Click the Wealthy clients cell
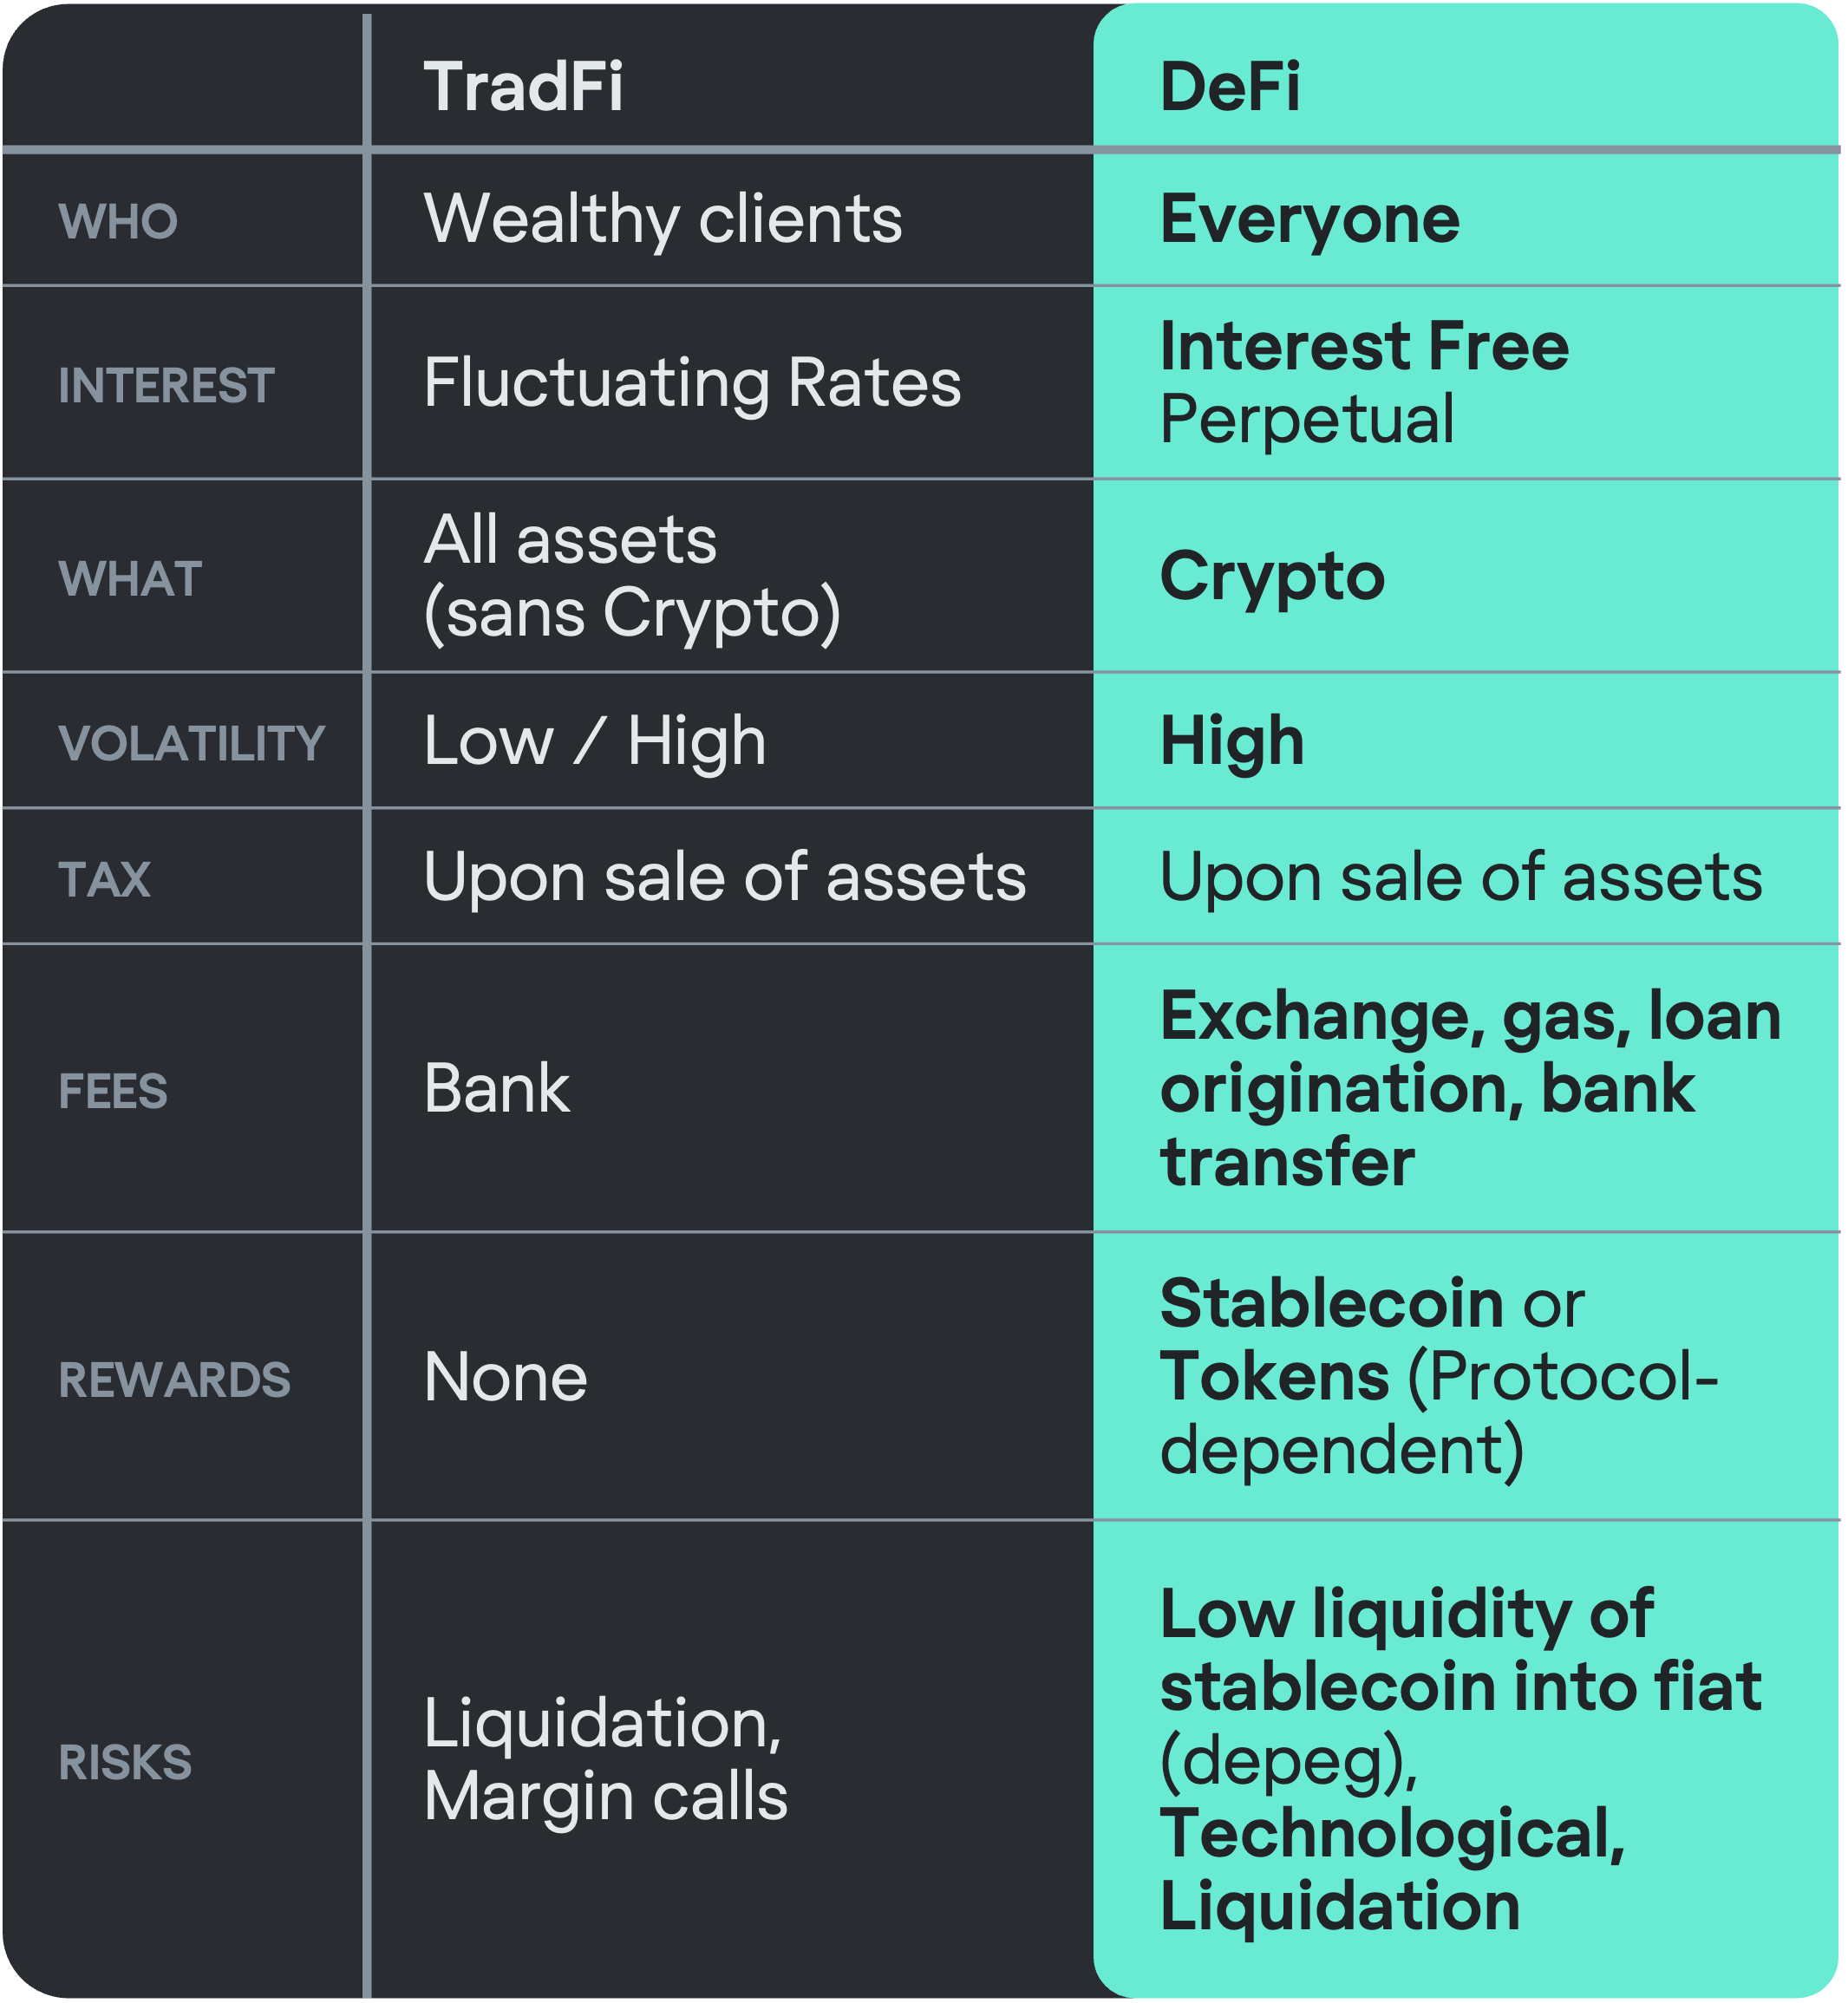The height and width of the screenshot is (2003, 1848). point(663,219)
